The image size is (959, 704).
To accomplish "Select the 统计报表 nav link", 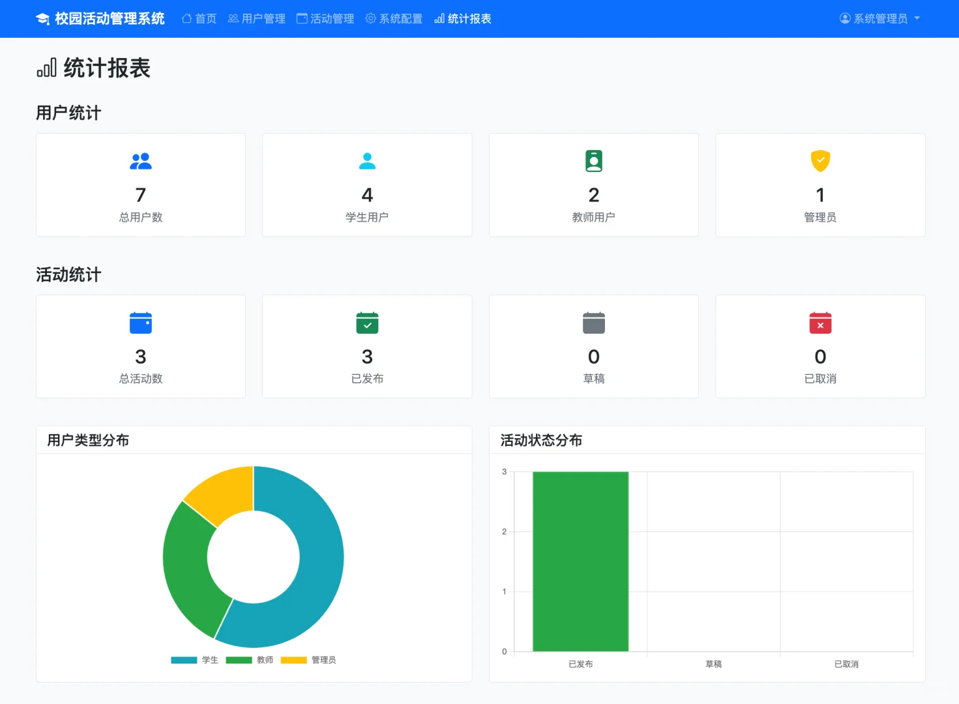I will pyautogui.click(x=463, y=18).
